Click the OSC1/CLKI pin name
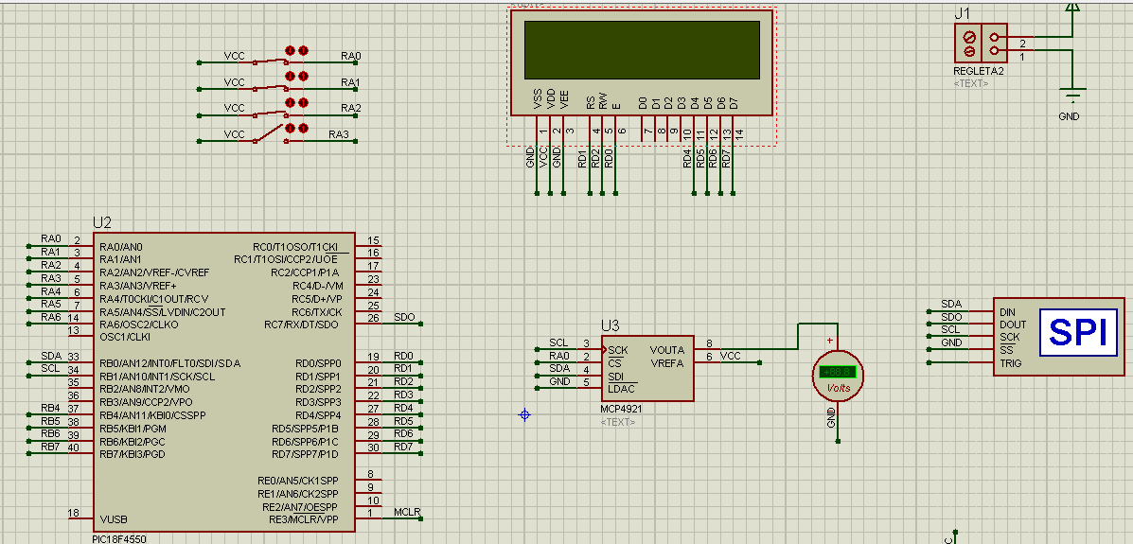Viewport: 1133px width, 544px height. (125, 338)
